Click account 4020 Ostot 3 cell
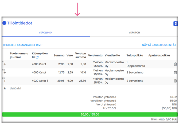 tap(40, 81)
